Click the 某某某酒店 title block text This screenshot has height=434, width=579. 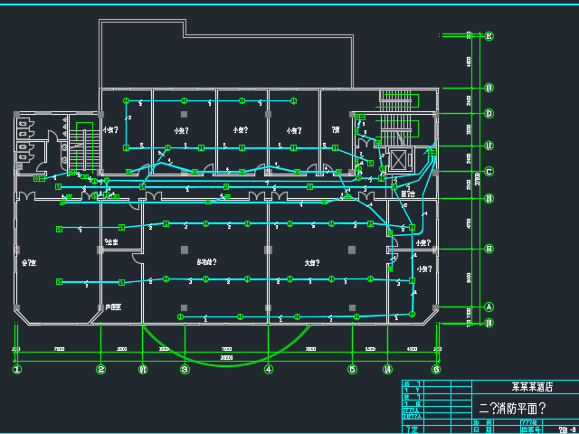click(x=532, y=387)
